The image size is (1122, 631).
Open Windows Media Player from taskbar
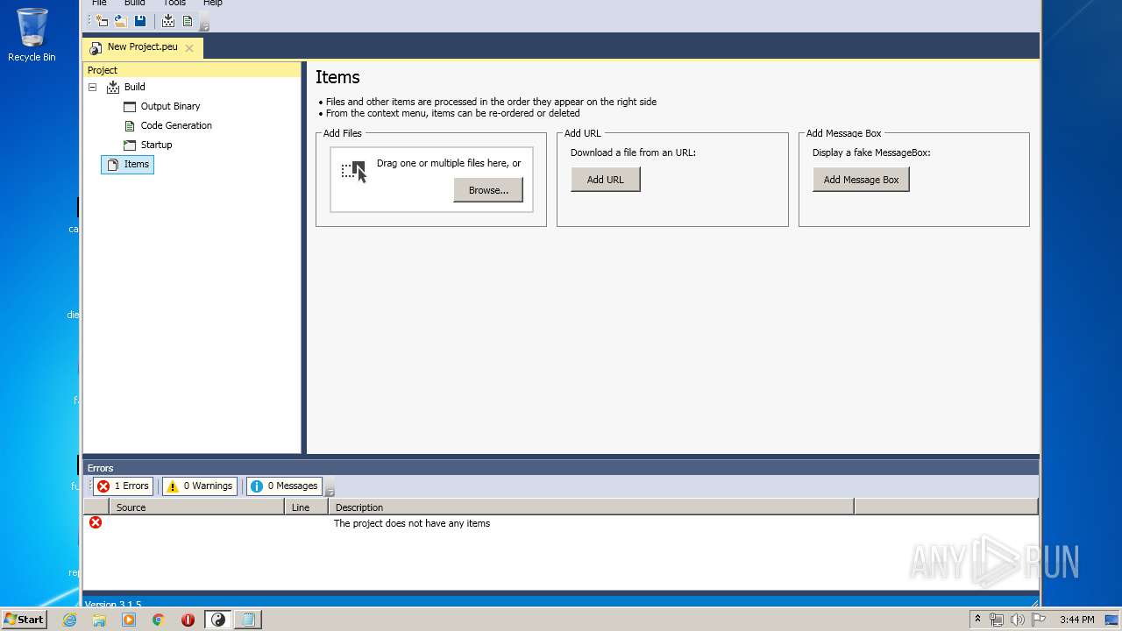(x=129, y=620)
